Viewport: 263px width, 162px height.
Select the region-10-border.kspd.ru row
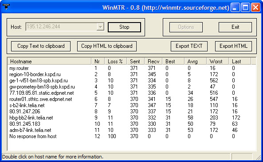(132, 74)
